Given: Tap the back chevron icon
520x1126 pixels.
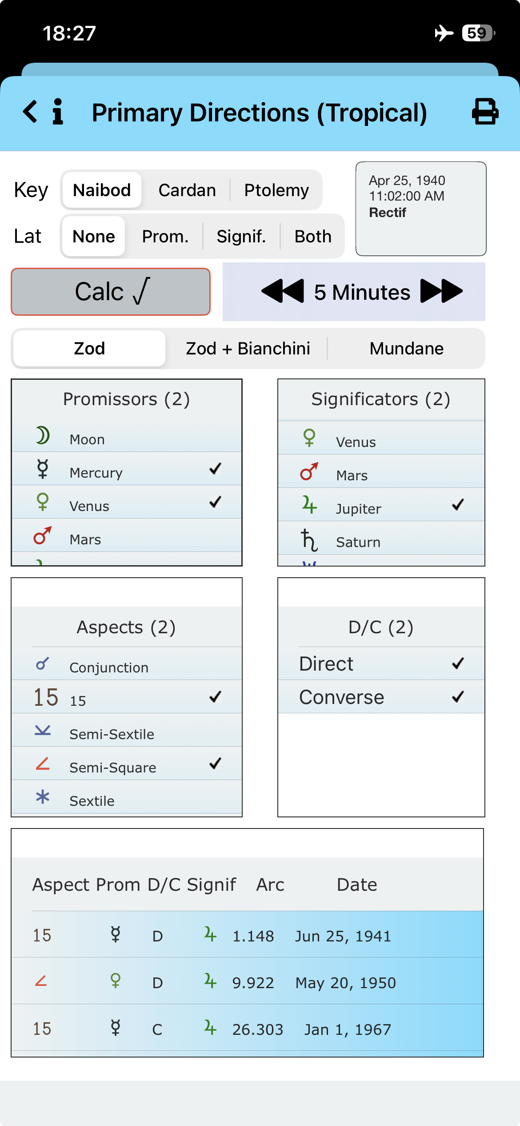Looking at the screenshot, I should 30,112.
